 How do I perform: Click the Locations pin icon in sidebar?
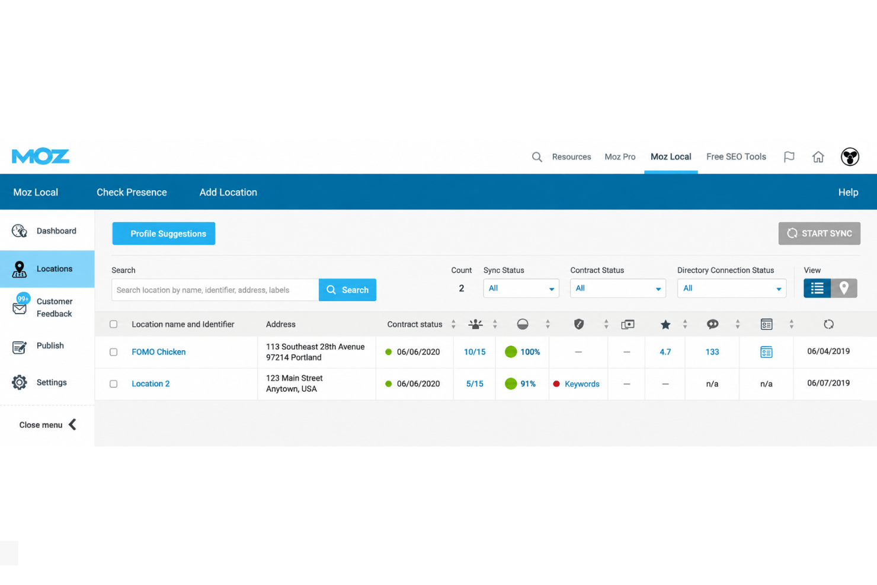[x=20, y=269]
